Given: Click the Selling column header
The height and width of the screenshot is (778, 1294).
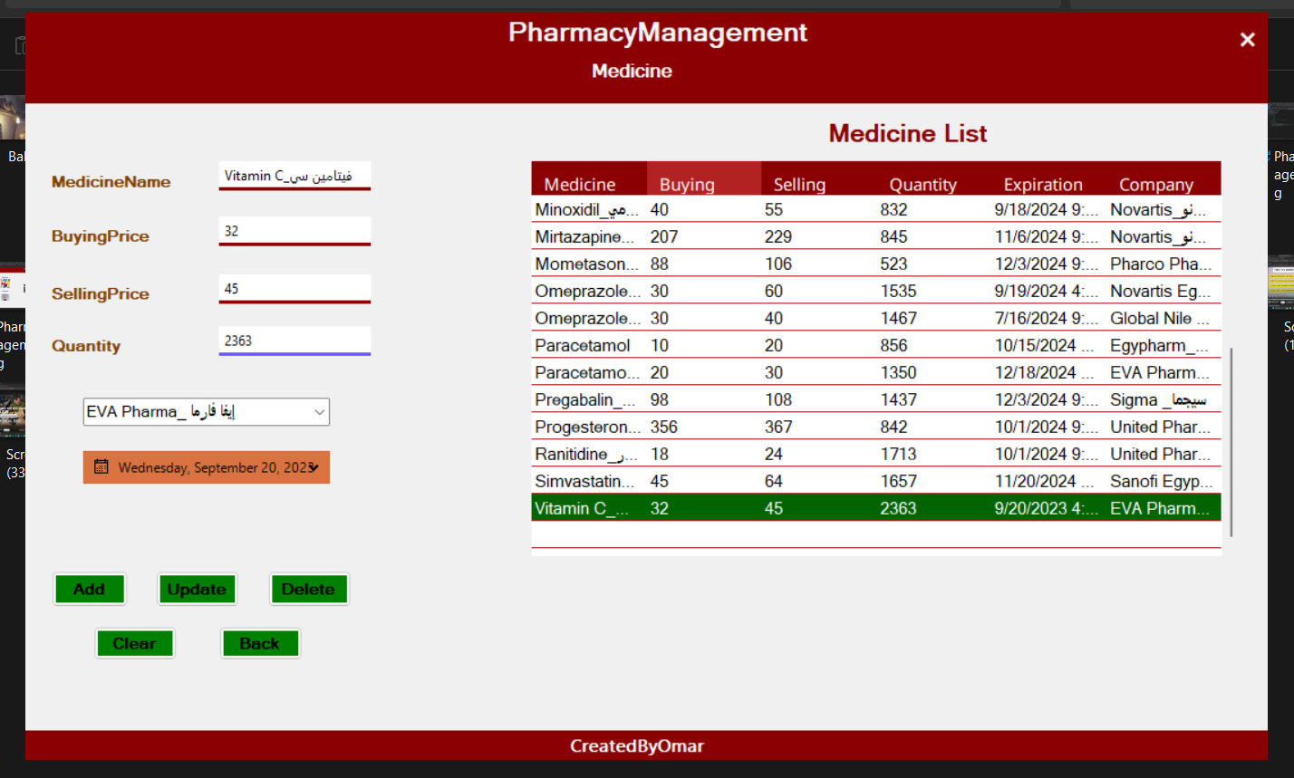Looking at the screenshot, I should [799, 184].
